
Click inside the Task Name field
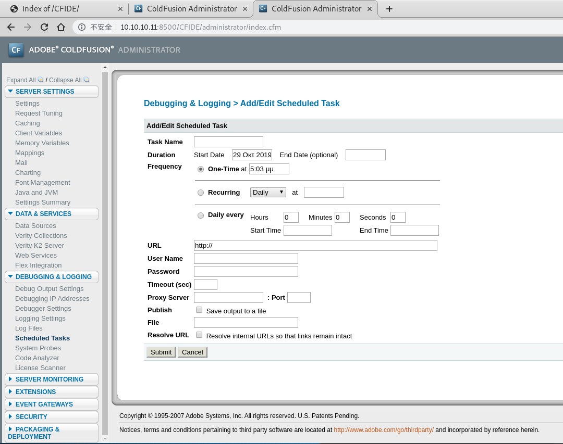coord(228,142)
